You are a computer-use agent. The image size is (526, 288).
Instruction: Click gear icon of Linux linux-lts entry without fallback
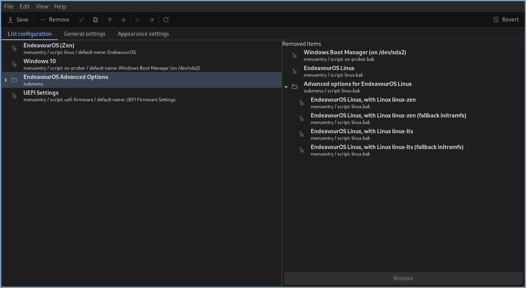click(302, 134)
